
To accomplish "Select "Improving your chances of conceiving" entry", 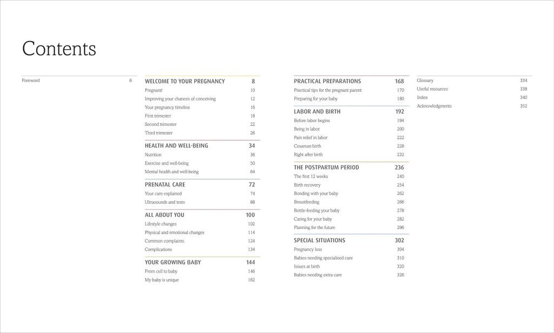I will (x=180, y=99).
